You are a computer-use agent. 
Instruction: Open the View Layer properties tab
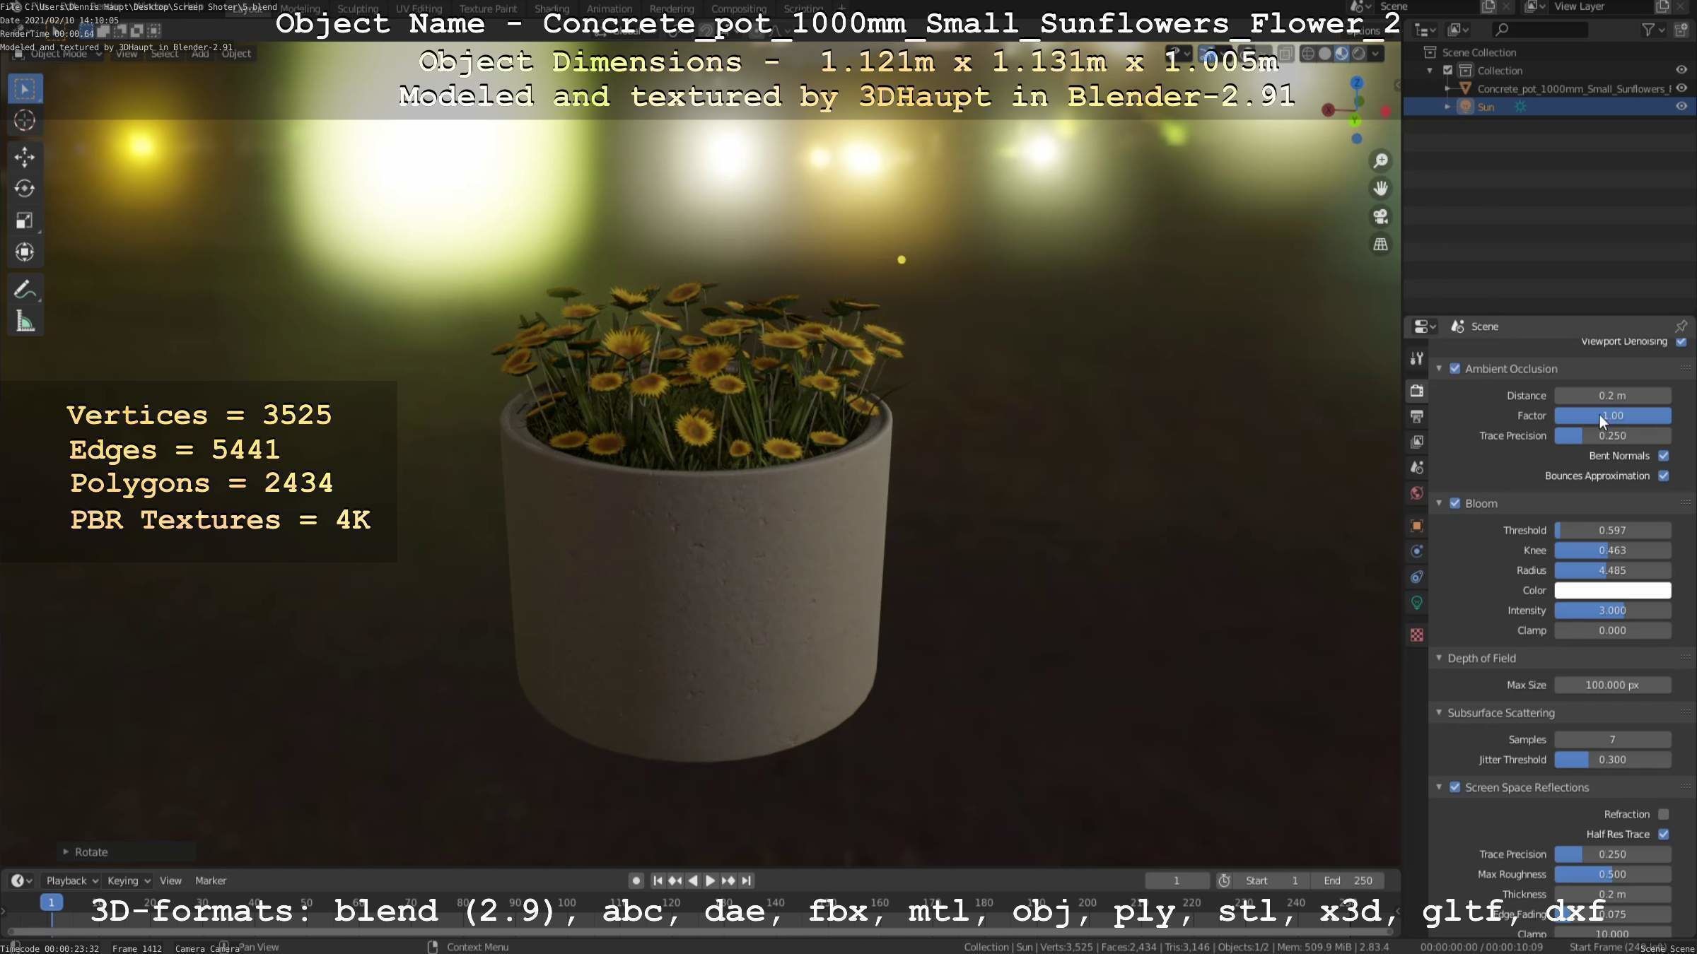(1416, 442)
